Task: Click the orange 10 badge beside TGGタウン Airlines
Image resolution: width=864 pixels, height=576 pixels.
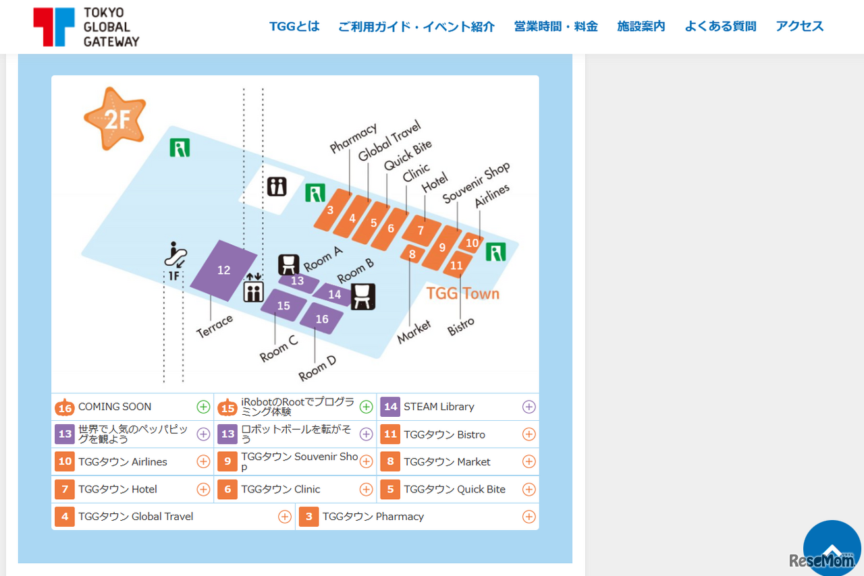Action: coord(65,462)
